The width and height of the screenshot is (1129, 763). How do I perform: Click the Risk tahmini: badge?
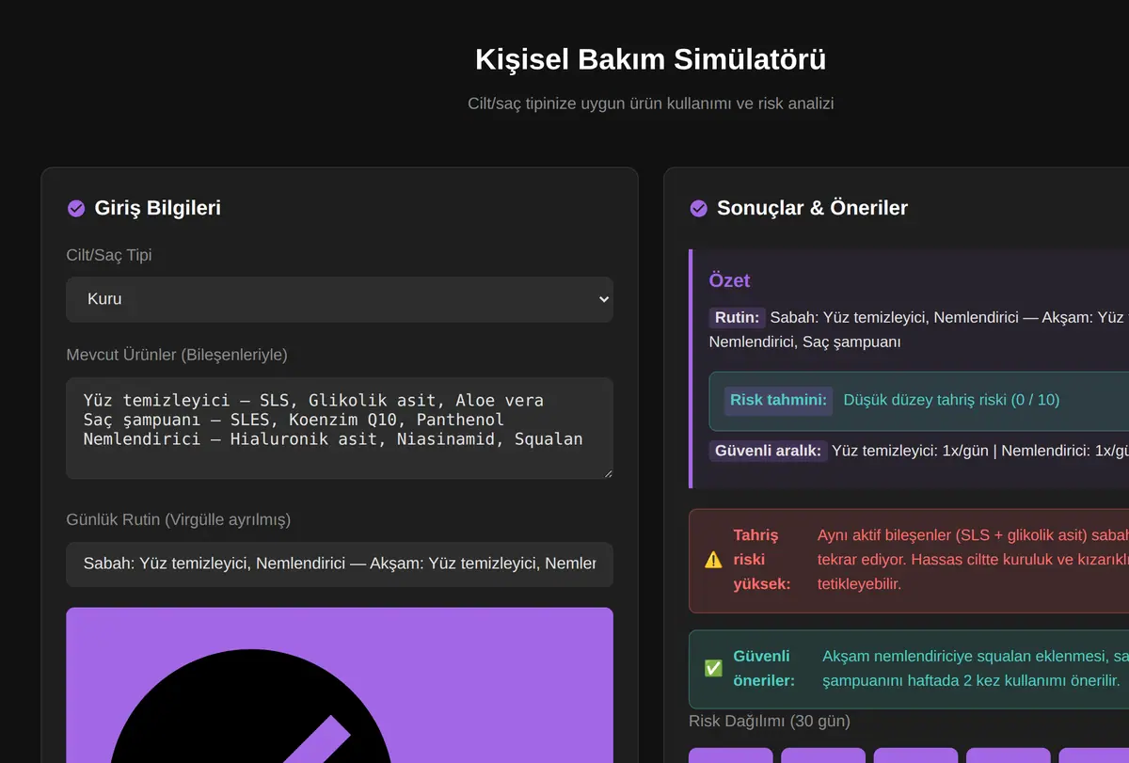(x=779, y=400)
